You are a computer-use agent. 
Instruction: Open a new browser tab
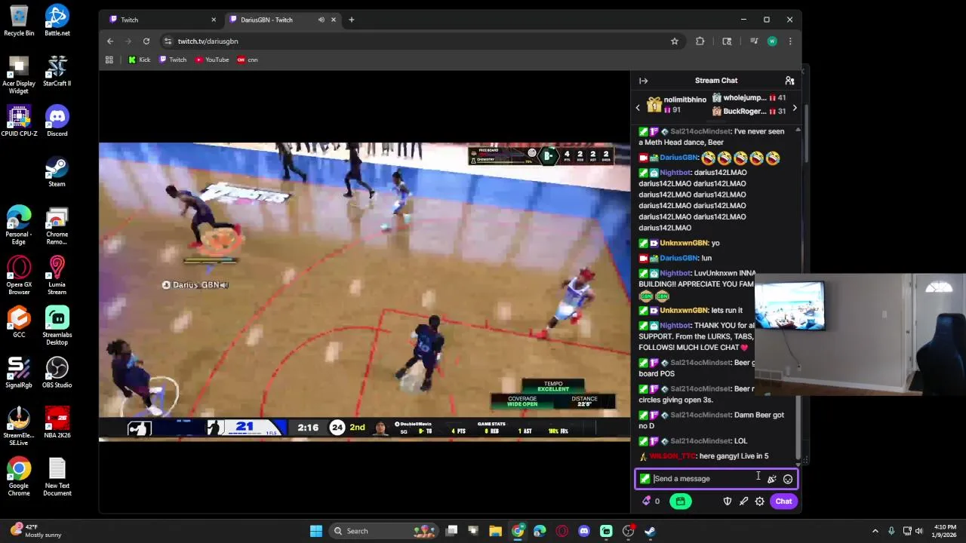(x=351, y=20)
